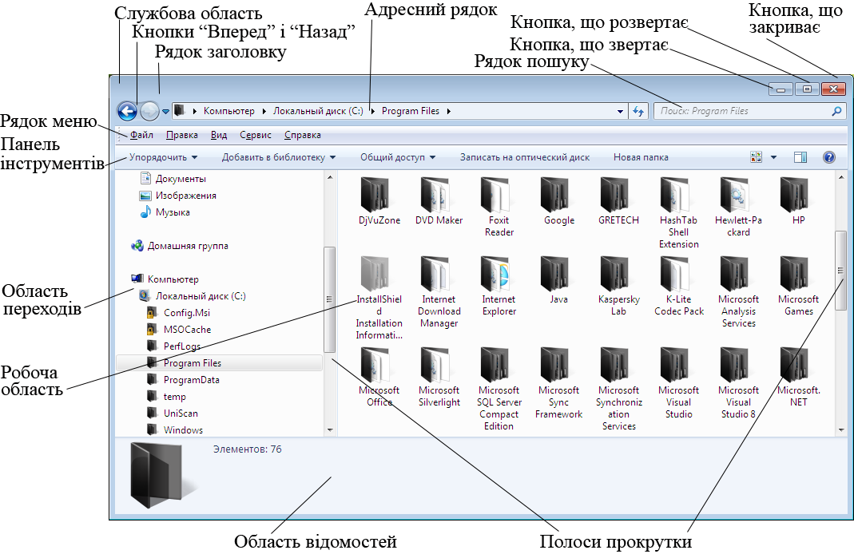Image resolution: width=854 pixels, height=554 pixels.
Task: Refresh the folder with refresh button
Action: pos(638,112)
